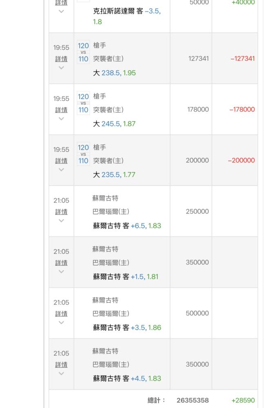Viewport: 266px width, 408px height.
Task: Click score box of 大 235.5 match
Action: coord(83,154)
